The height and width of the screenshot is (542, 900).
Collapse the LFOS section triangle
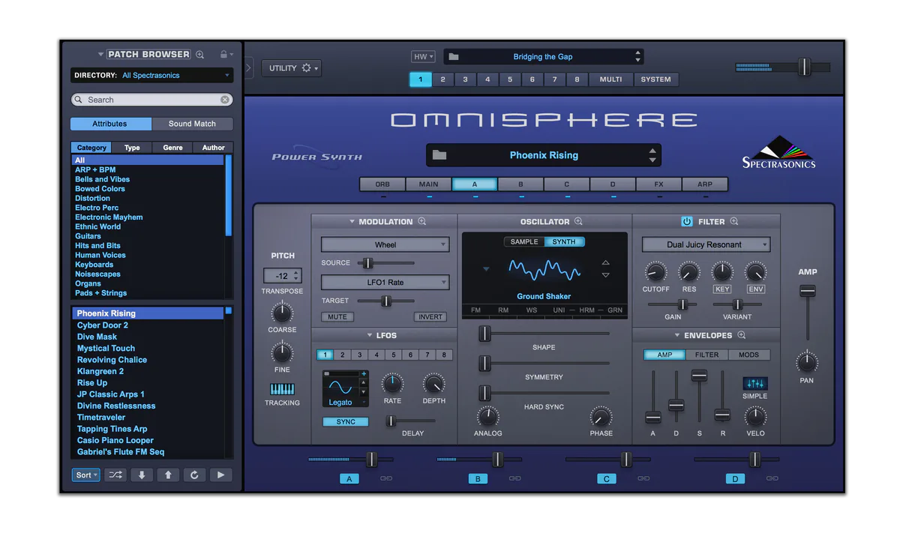[370, 336]
